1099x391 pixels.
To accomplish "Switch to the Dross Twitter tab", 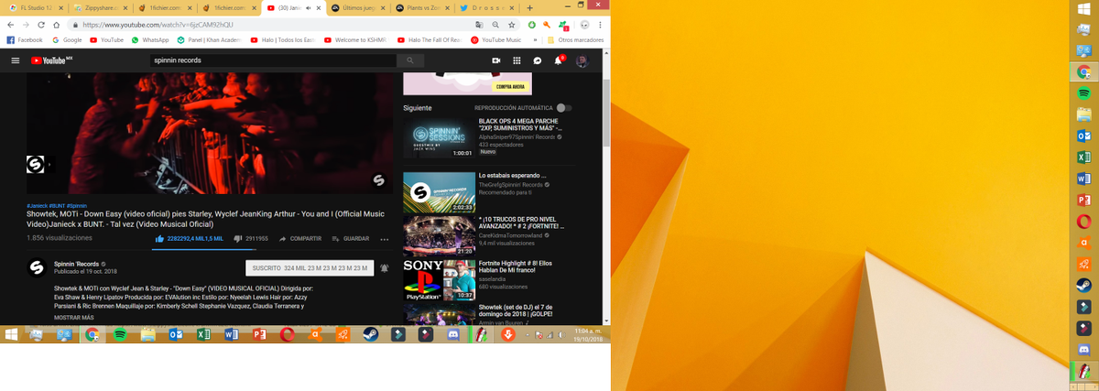I will point(488,7).
